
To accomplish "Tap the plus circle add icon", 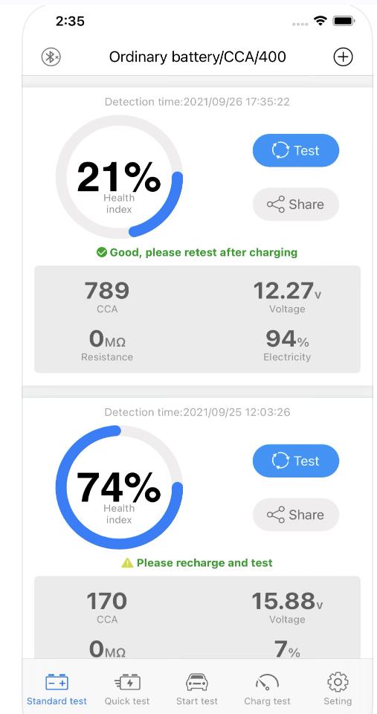I will click(343, 57).
